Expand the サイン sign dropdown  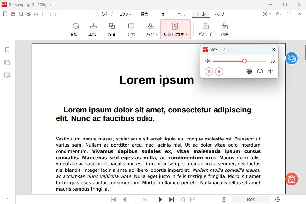pos(151,34)
